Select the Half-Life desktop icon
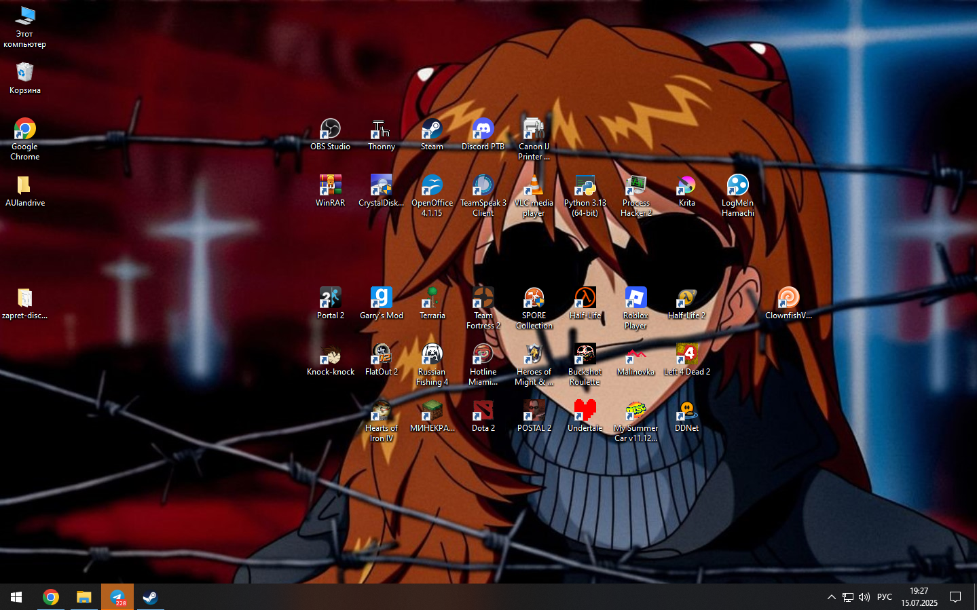The width and height of the screenshot is (977, 610). 585,303
